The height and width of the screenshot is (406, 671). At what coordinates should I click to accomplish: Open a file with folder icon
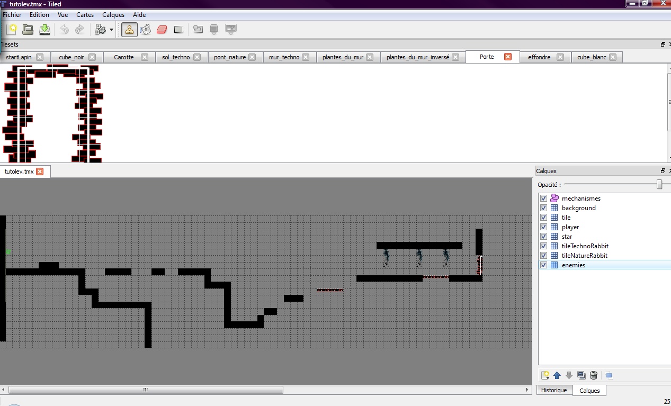[x=28, y=30]
